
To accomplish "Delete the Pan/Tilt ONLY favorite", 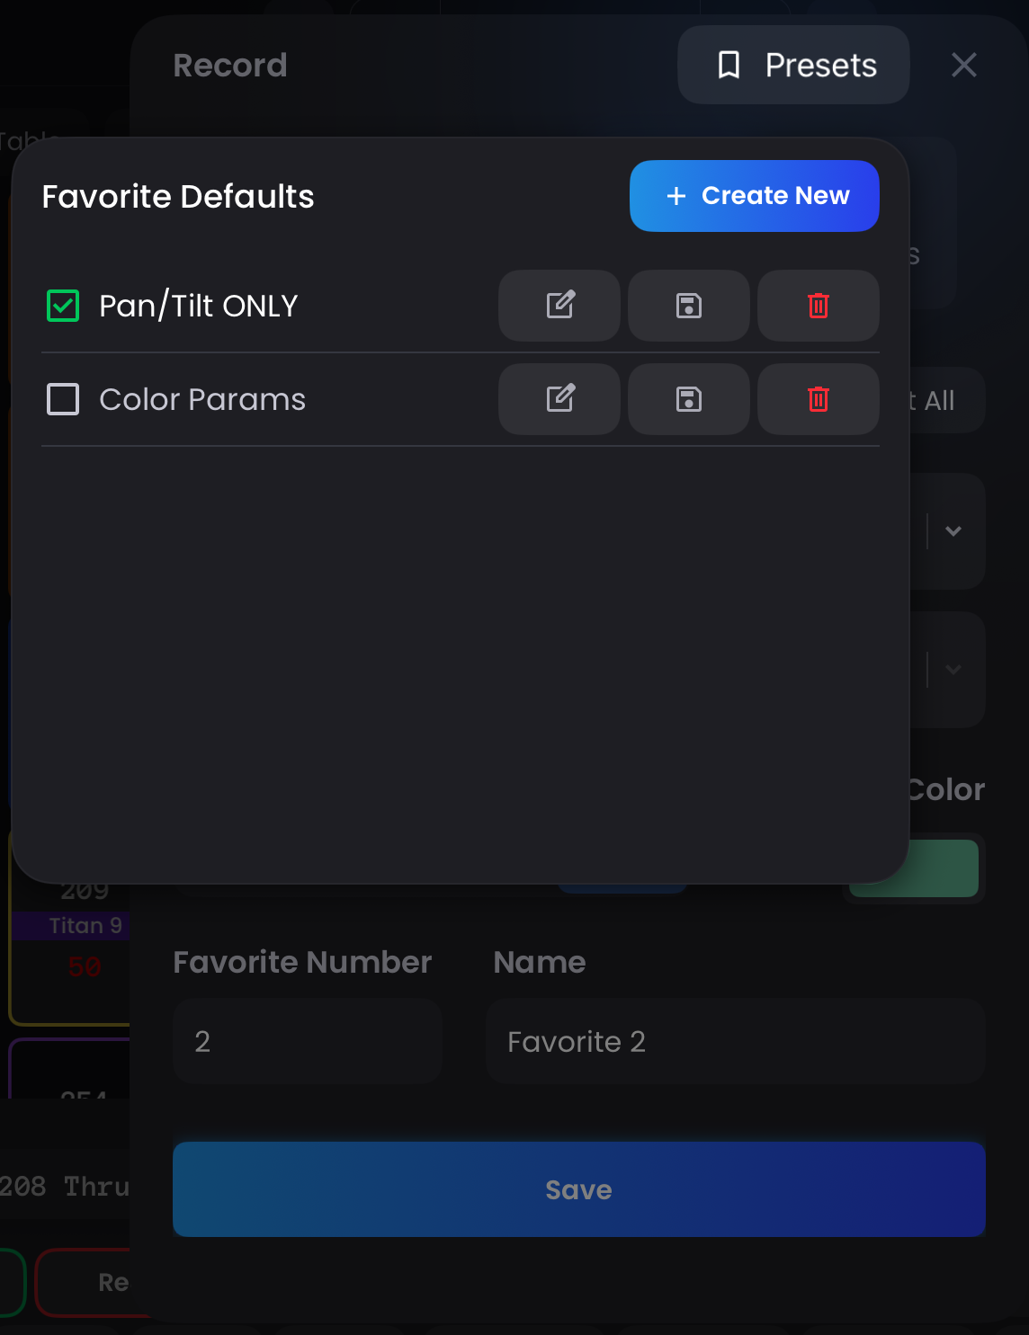I will click(x=818, y=306).
